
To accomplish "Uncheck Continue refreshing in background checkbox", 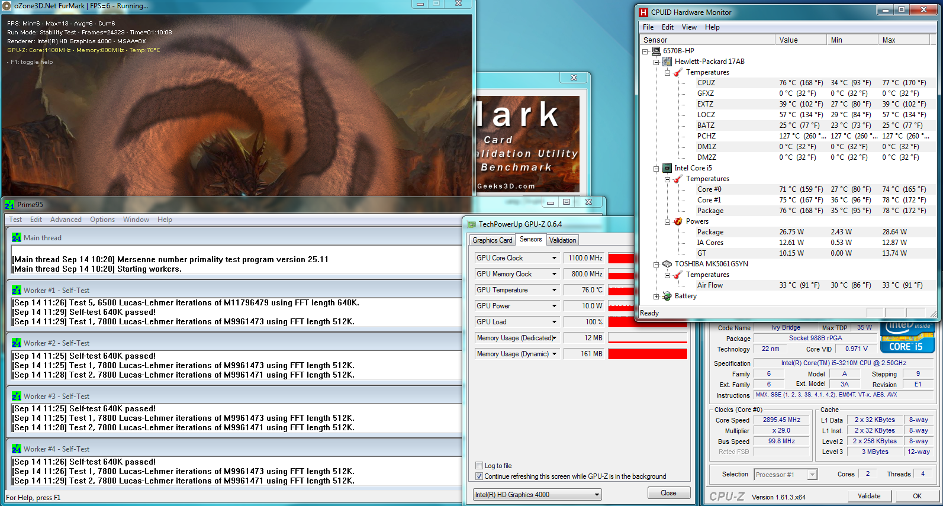I will click(x=479, y=476).
